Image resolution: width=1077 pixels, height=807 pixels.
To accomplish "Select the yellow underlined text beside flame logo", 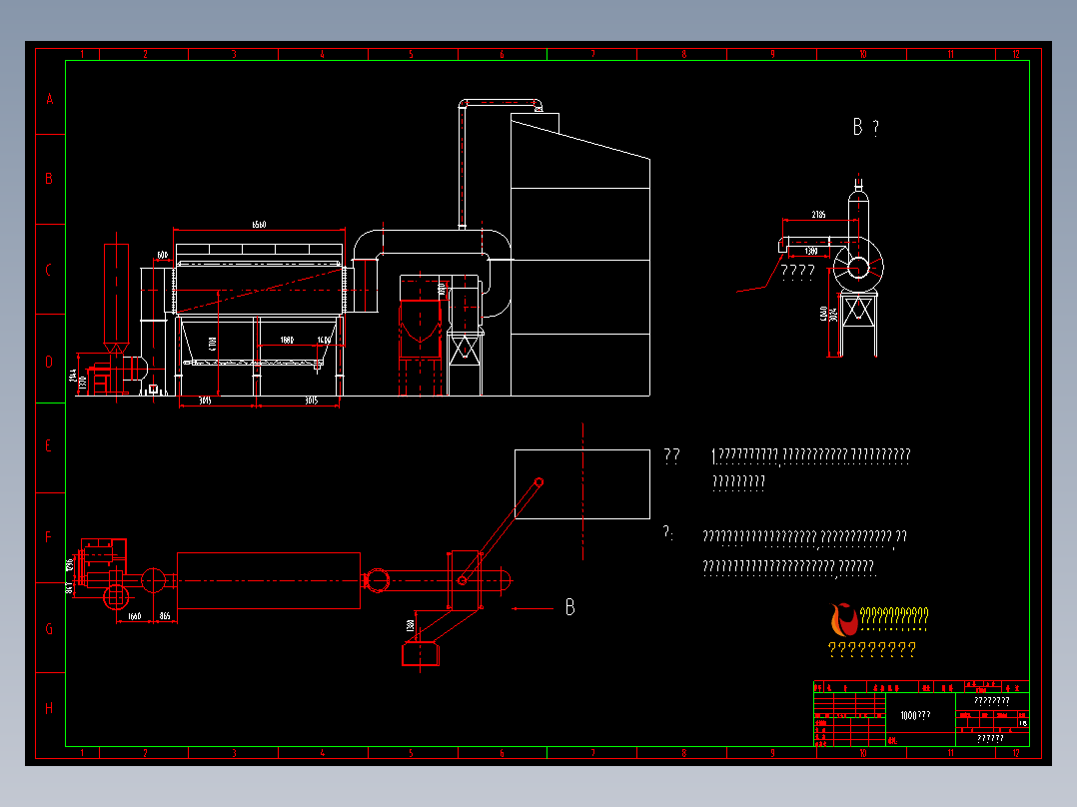I will click(894, 617).
